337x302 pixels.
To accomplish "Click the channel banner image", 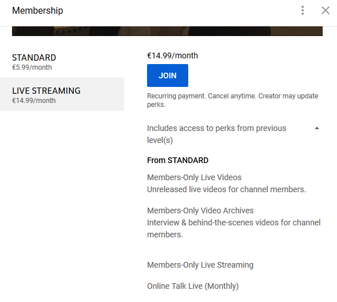I will coord(167,31).
